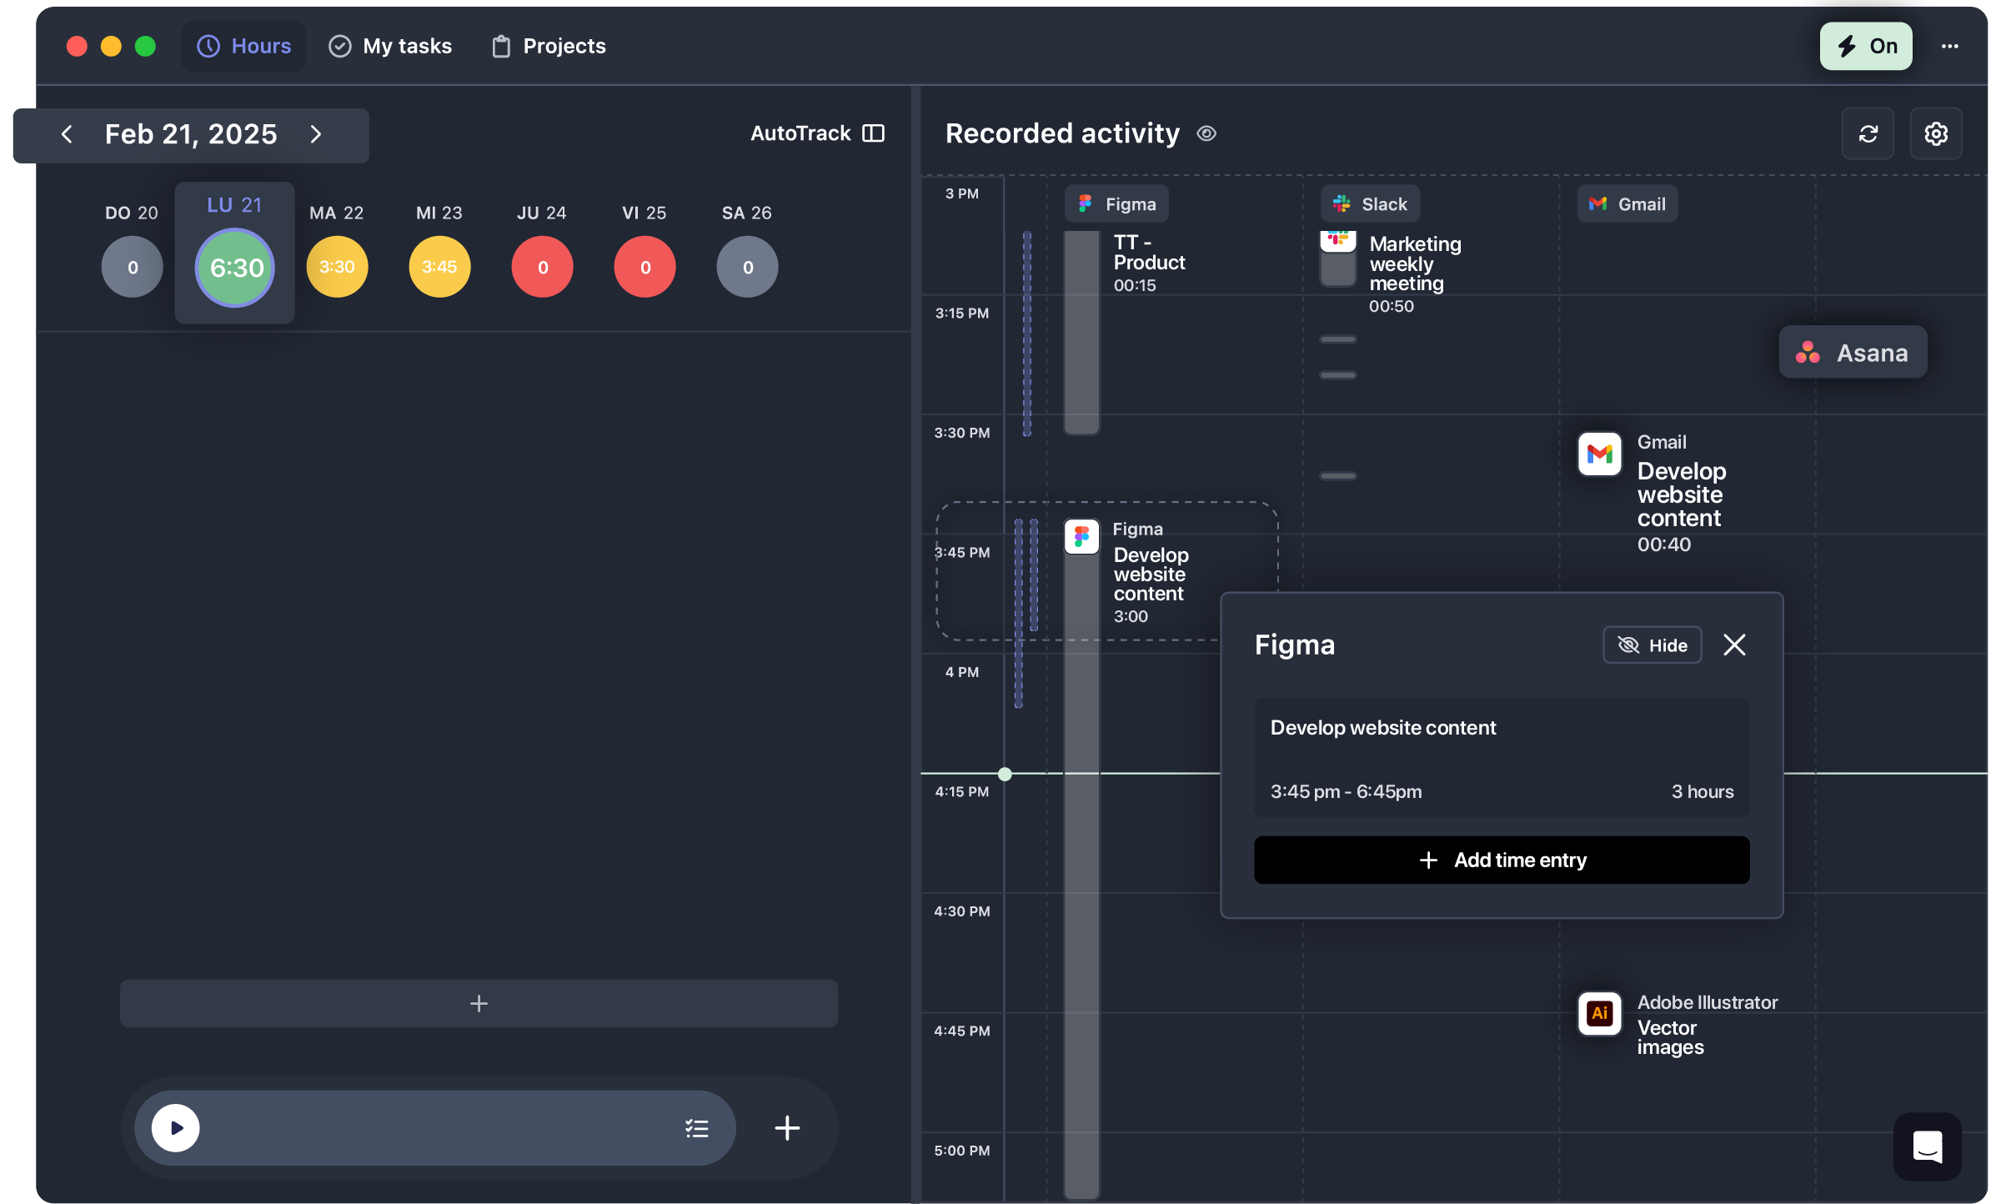The height and width of the screenshot is (1204, 2001).
Task: Click the Gmail icon for Develop website content
Action: click(1599, 454)
